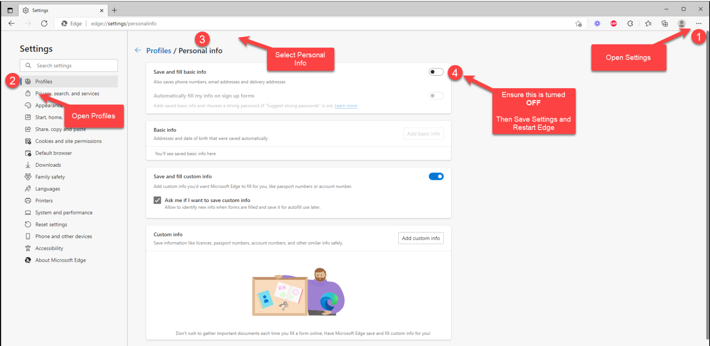
Task: Click the profile avatar icon
Action: [x=682, y=24]
